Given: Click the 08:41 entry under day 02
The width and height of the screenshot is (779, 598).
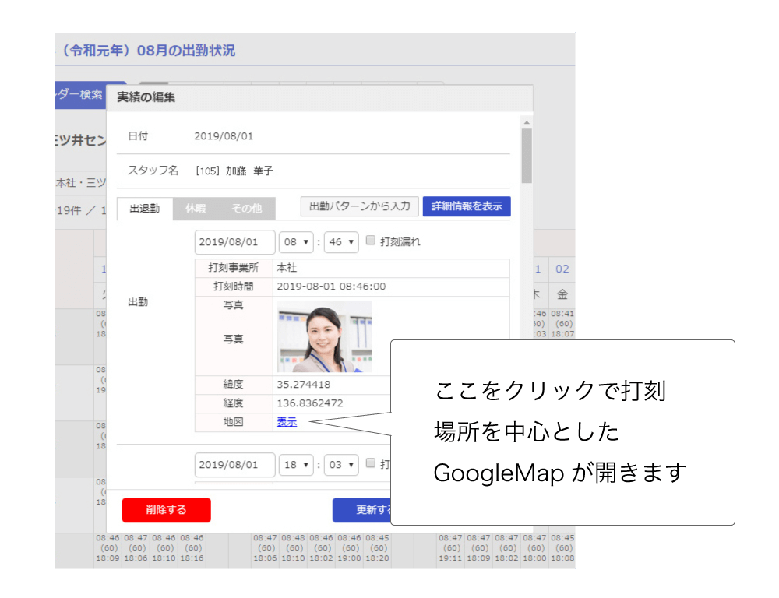Looking at the screenshot, I should 562,314.
